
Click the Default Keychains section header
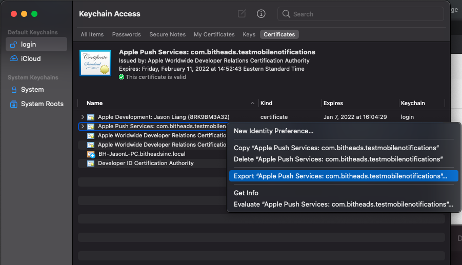tap(33, 32)
